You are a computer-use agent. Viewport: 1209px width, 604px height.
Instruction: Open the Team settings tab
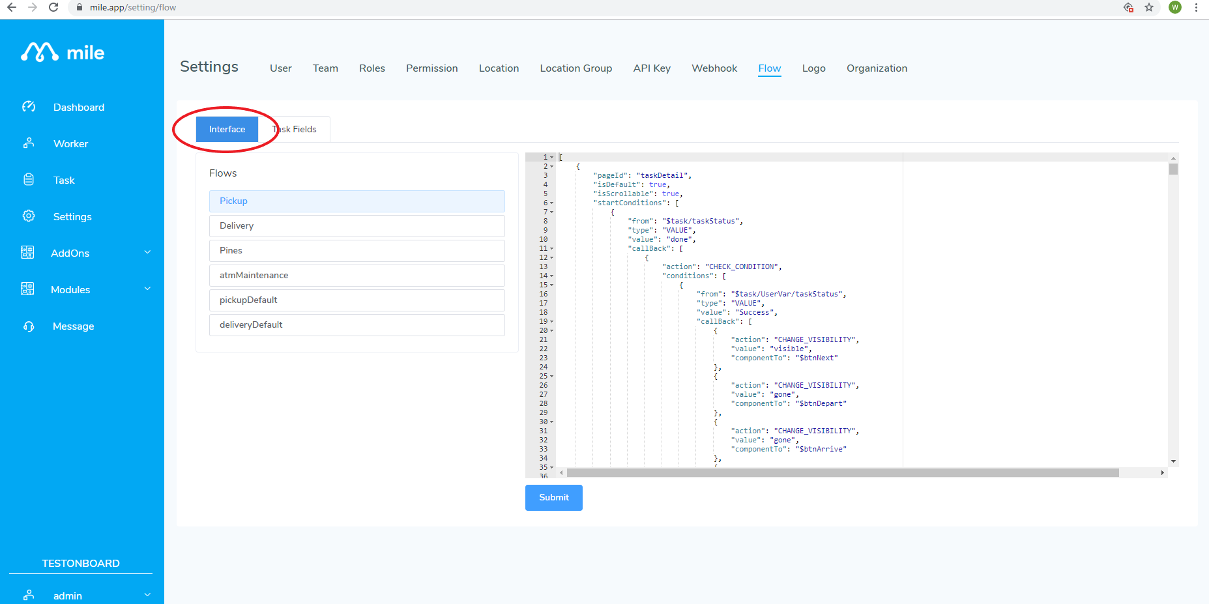click(325, 68)
